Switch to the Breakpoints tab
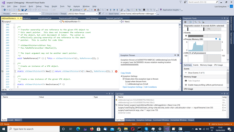234x132 pixels. (x=130, y=120)
